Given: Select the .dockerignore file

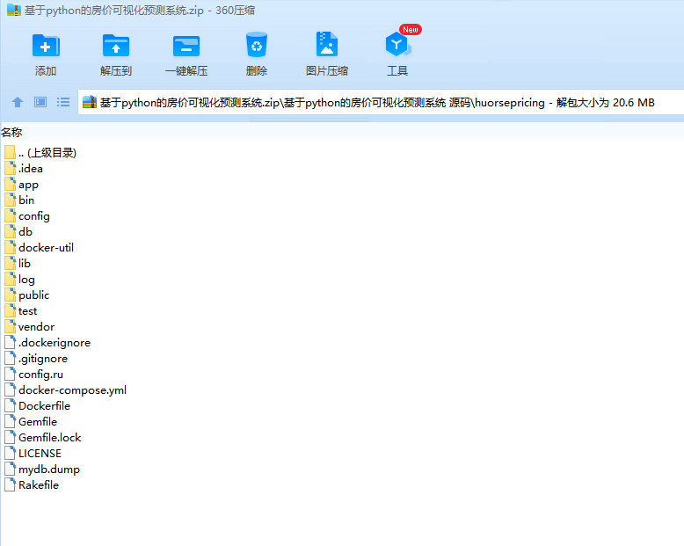Looking at the screenshot, I should (x=47, y=342).
